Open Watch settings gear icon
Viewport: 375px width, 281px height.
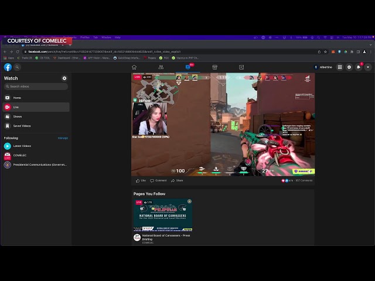[64, 78]
